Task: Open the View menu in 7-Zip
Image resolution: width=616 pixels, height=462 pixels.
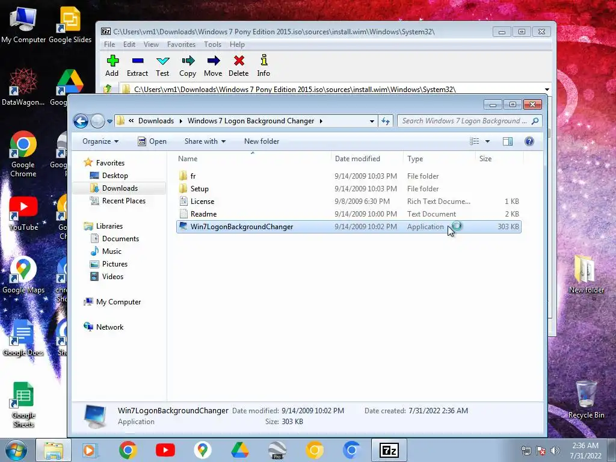Action: pos(151,45)
